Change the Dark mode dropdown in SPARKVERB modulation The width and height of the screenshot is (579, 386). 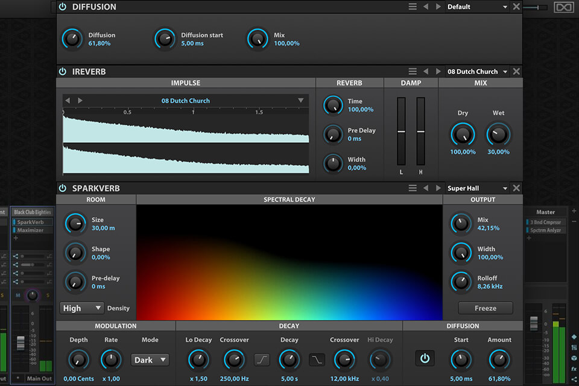click(150, 359)
